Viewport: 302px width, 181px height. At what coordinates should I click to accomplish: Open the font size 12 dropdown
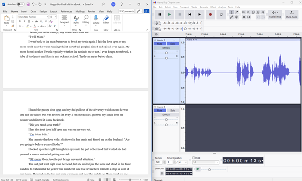pos(56,17)
